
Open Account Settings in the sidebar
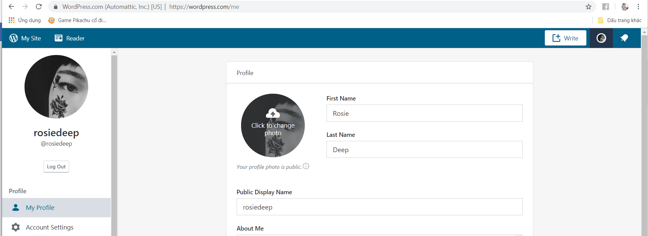(49, 227)
